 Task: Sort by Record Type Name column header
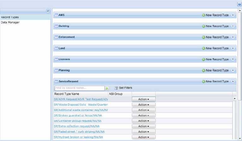point(67,94)
